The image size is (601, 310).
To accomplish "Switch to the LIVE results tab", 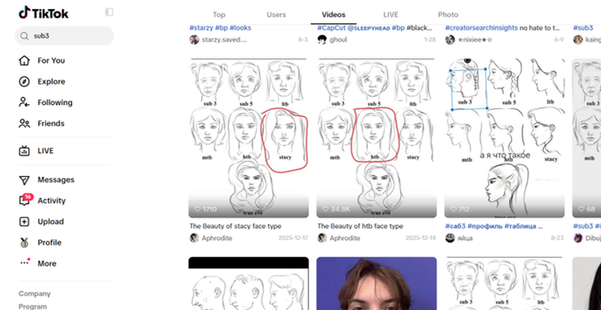I will [391, 14].
